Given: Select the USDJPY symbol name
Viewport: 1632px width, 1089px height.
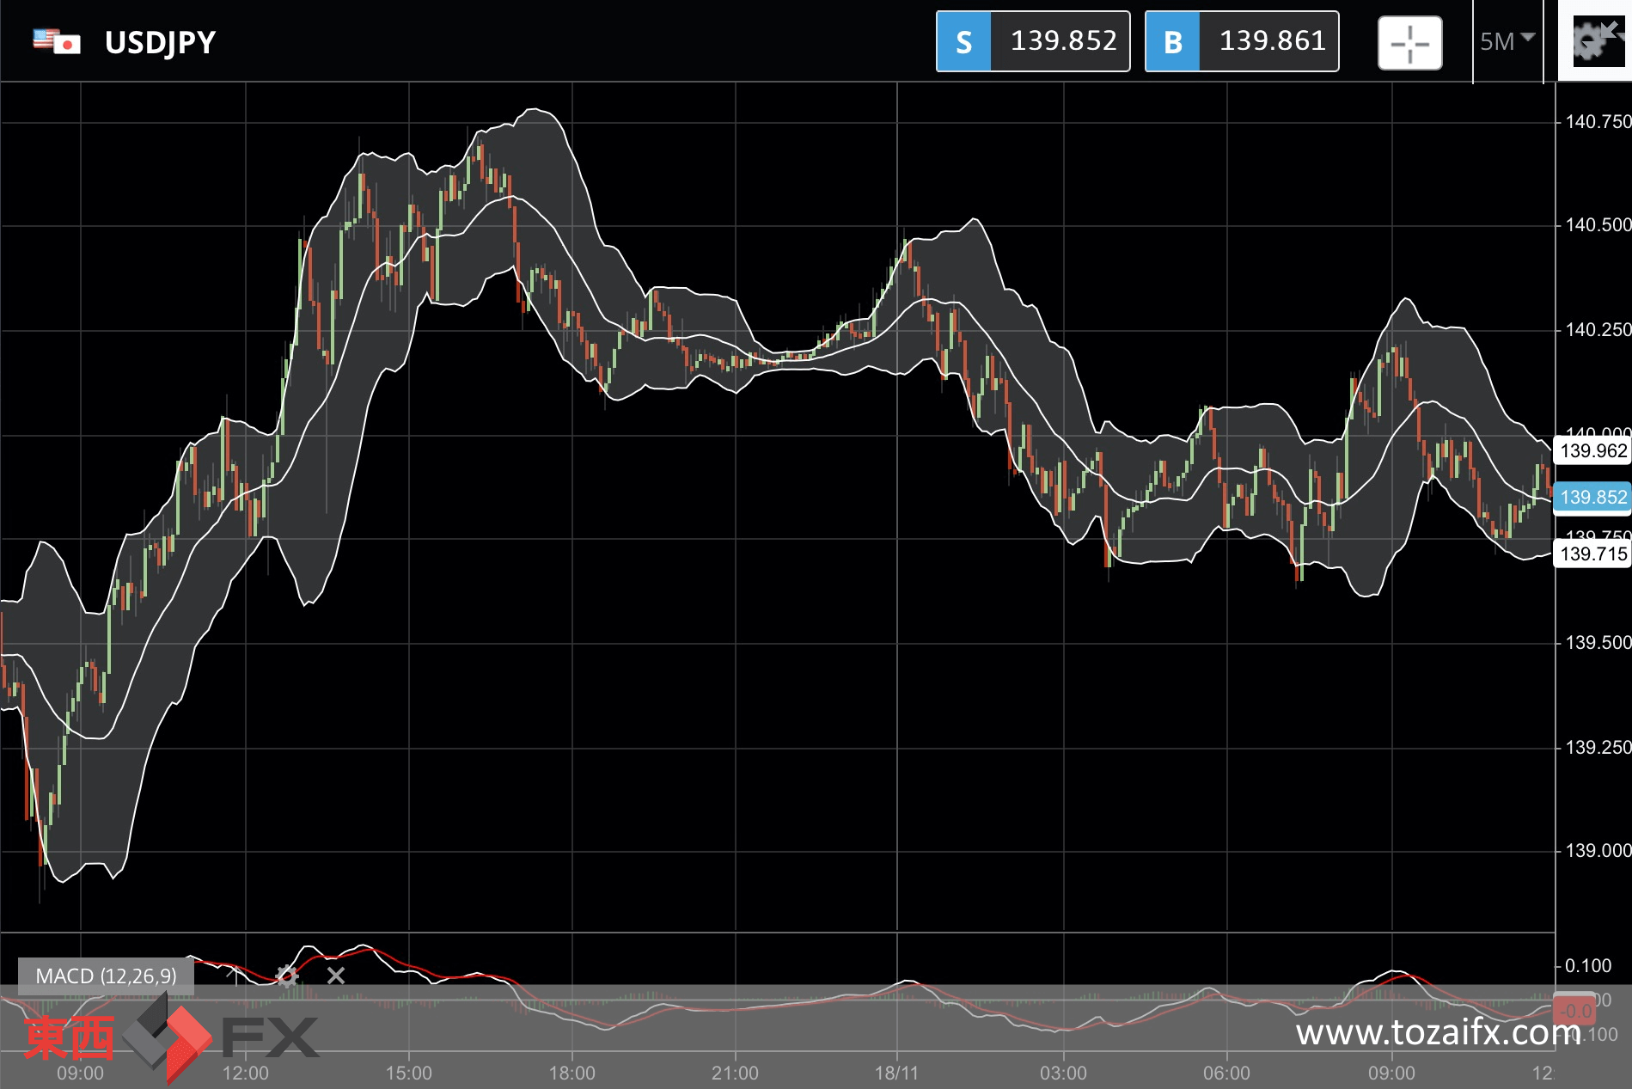Looking at the screenshot, I should coord(160,42).
